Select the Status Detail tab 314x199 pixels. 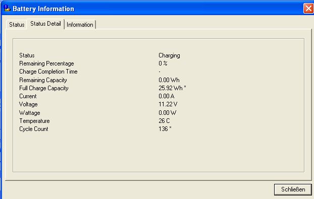tap(45, 24)
